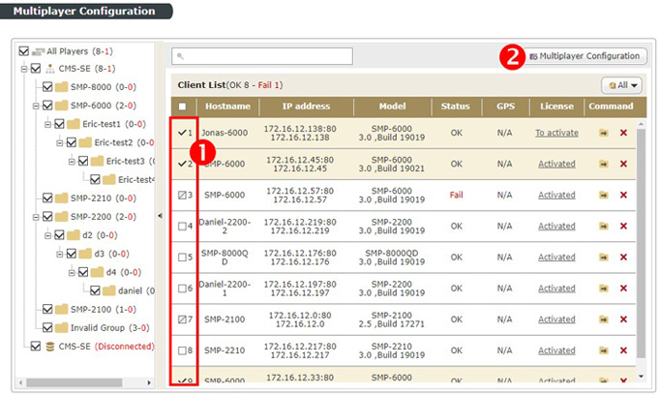658x395 pixels.
Task: Toggle select-all checkbox in table header
Action: (x=182, y=106)
